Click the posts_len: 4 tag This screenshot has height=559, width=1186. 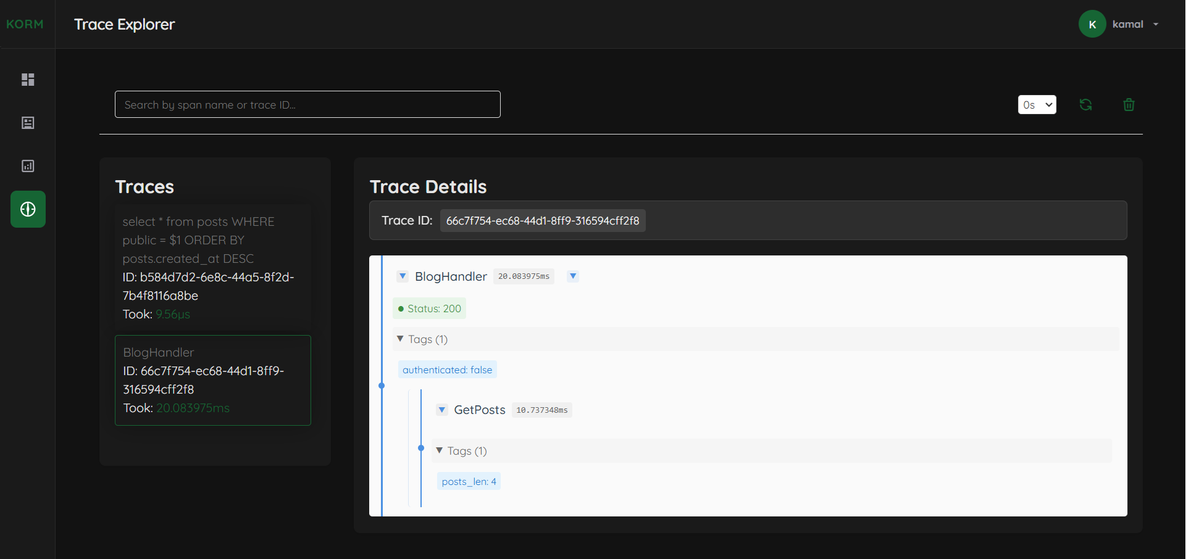[x=469, y=481]
